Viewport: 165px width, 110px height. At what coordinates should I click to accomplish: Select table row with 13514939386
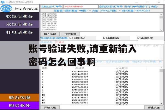pyautogui.click(x=100, y=71)
